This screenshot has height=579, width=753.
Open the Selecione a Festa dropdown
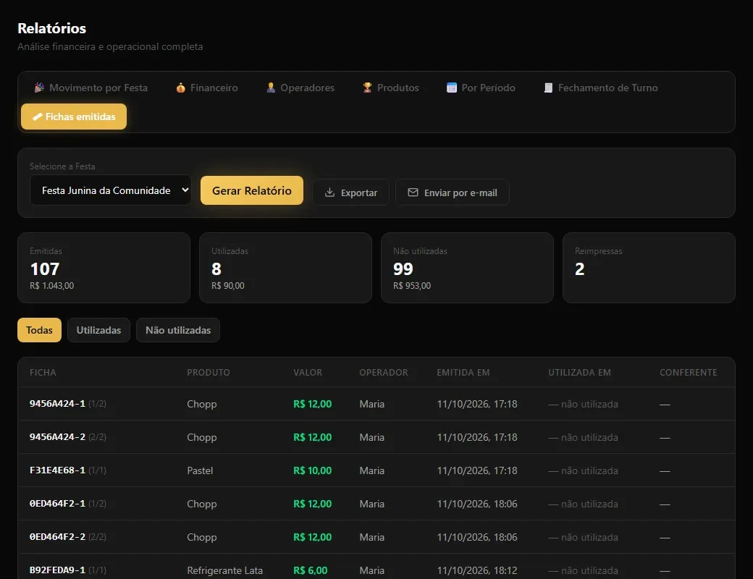coord(111,190)
